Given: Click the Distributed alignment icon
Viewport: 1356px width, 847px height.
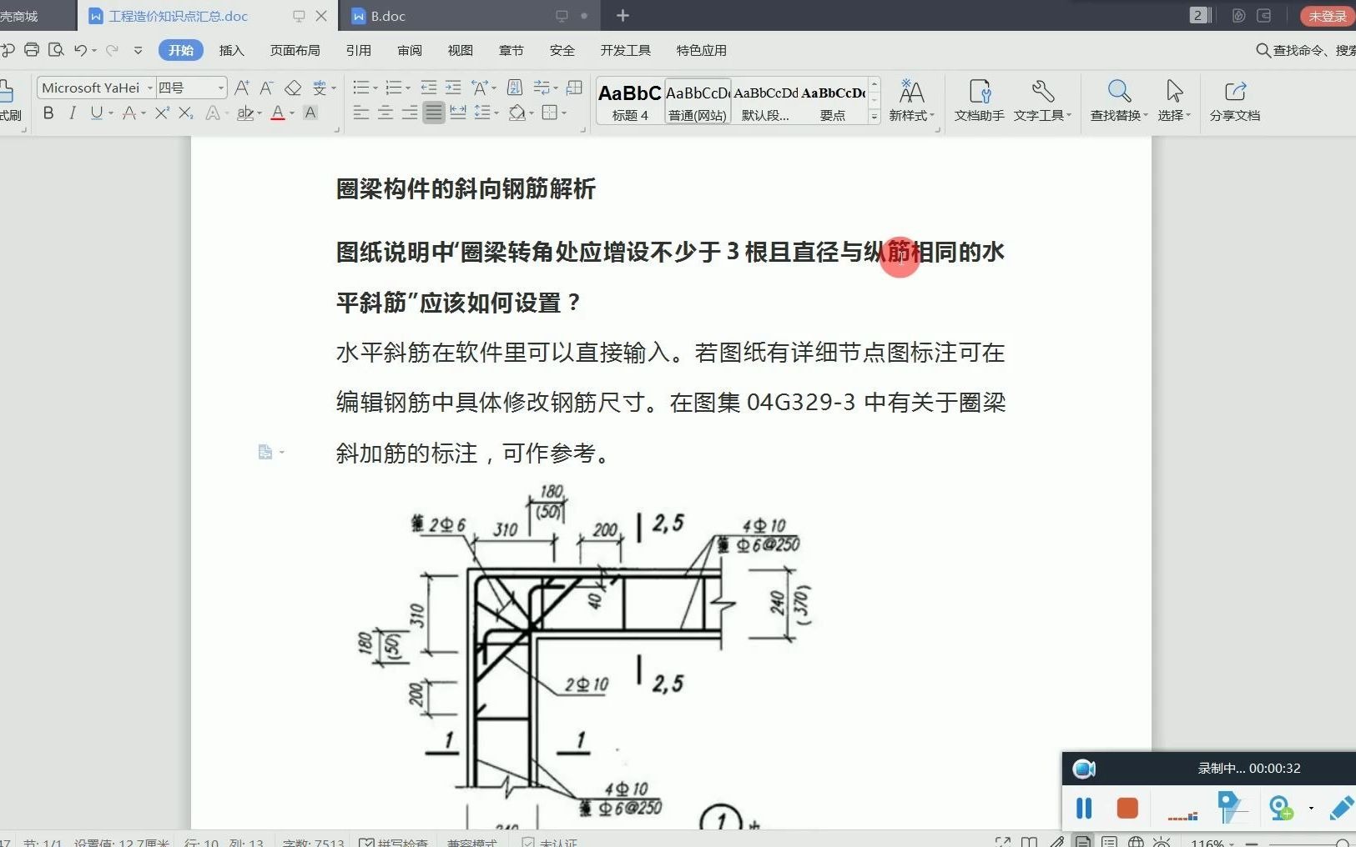Looking at the screenshot, I should [x=457, y=113].
